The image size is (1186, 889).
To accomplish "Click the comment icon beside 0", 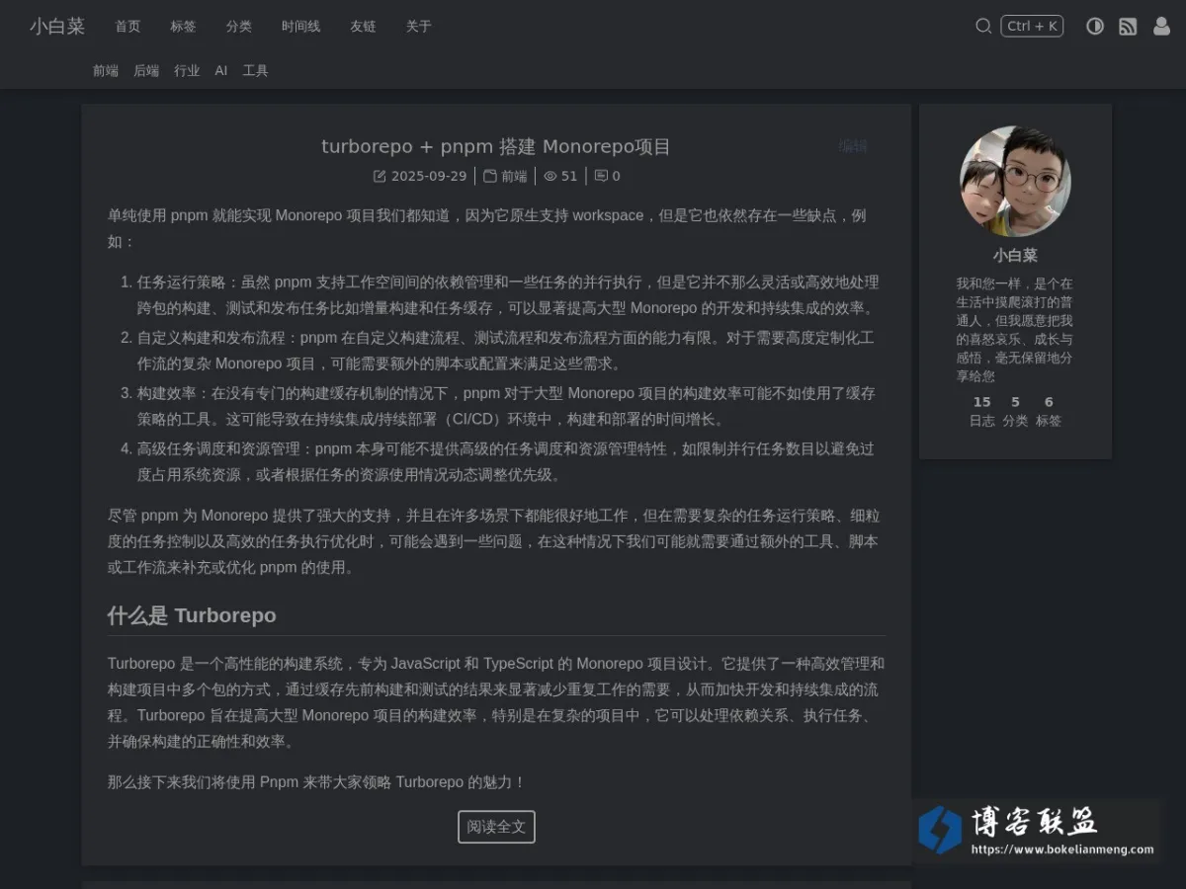I will 601,176.
